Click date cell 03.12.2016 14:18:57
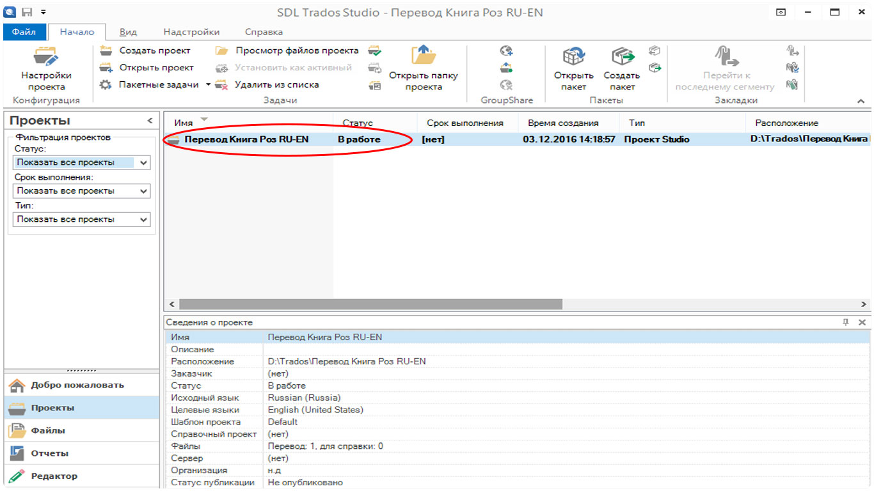This screenshot has width=874, height=491. point(569,139)
